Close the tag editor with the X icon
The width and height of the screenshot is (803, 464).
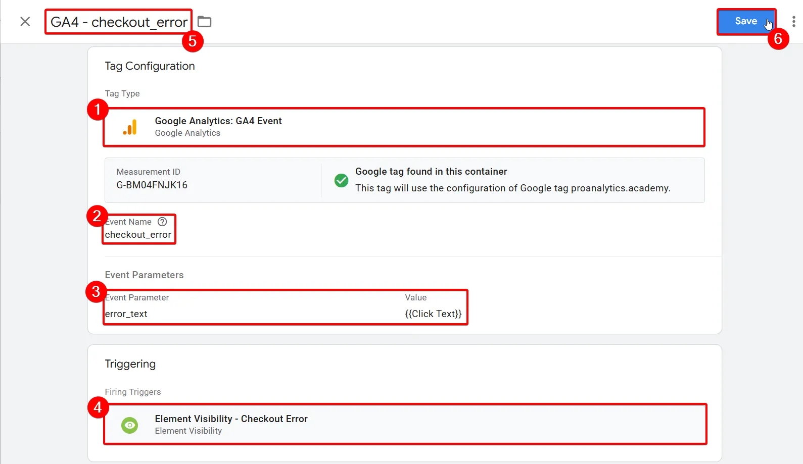[25, 21]
